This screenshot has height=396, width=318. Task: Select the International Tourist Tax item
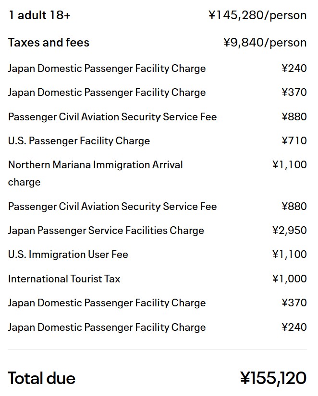pyautogui.click(x=64, y=279)
